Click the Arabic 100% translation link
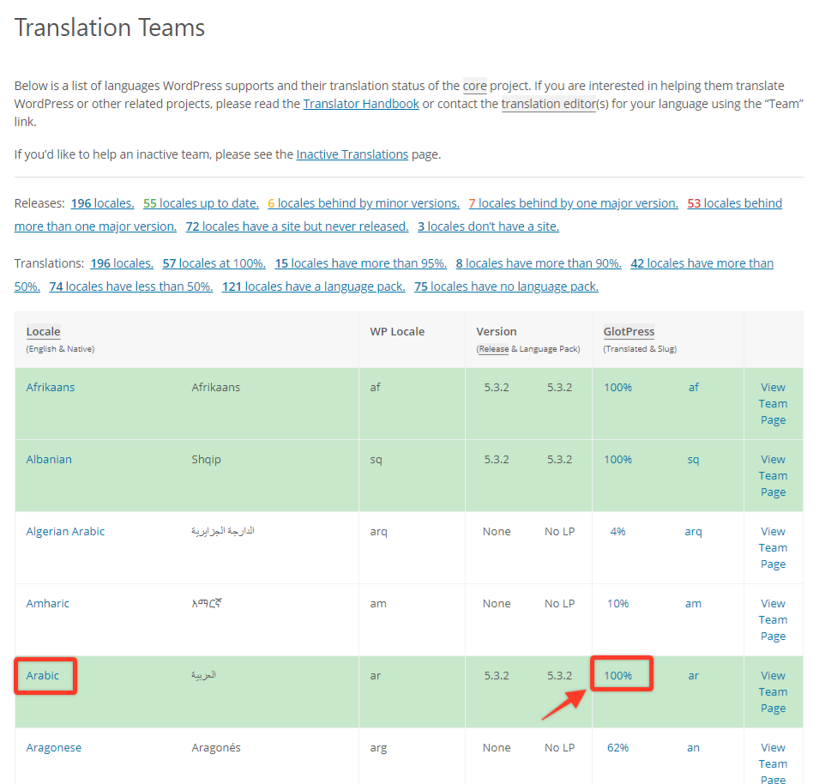This screenshot has height=784, width=825. (618, 675)
